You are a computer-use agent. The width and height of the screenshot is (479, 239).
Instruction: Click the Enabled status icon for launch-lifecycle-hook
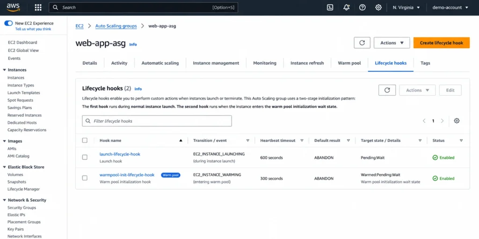tap(435, 158)
